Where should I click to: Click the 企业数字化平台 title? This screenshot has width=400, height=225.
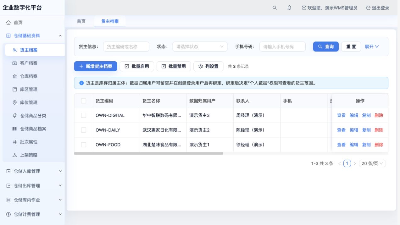22,8
